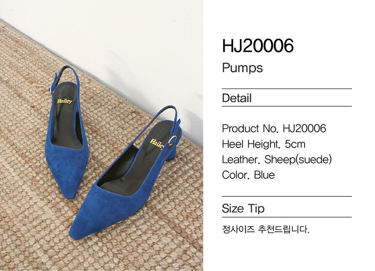This screenshot has width=375, height=271.
Task: Click the pointed toe of left shoe
Action: (68, 191)
